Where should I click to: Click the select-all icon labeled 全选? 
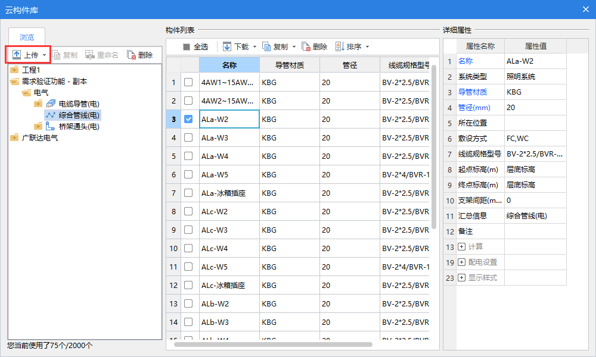[x=187, y=46]
